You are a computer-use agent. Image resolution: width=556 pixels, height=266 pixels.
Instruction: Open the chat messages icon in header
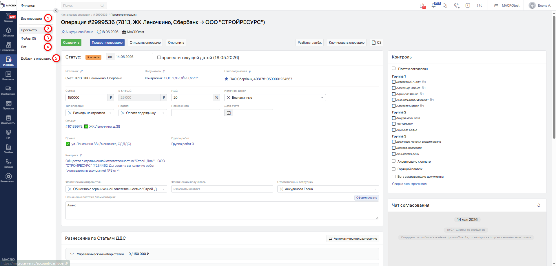[445, 5]
